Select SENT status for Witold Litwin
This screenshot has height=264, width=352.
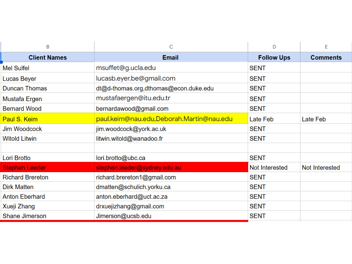274,138
